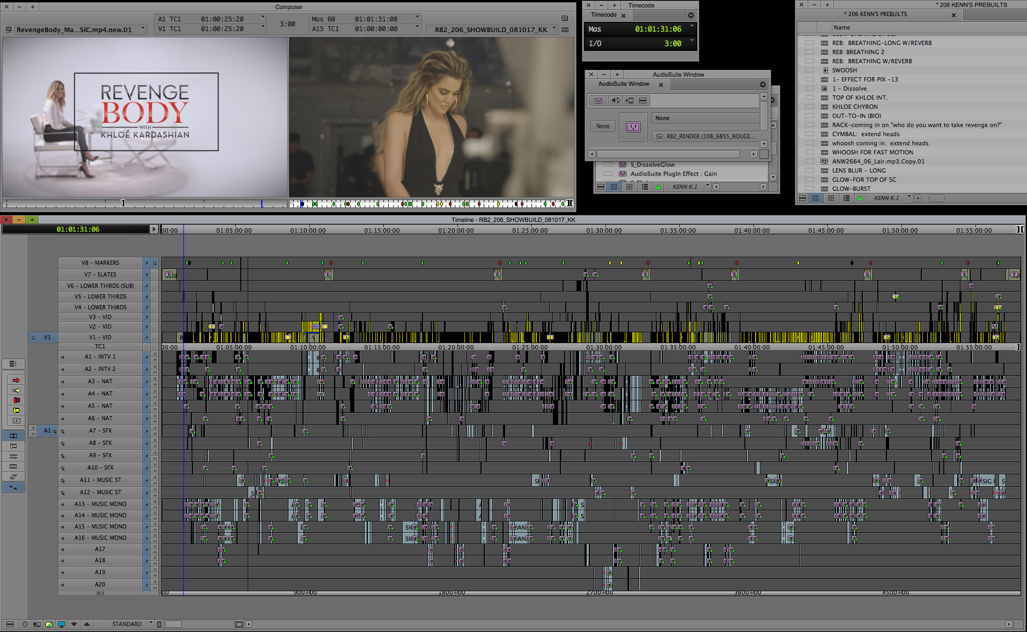Click the three-panel segment mode icon in timeline palette

pyautogui.click(x=13, y=466)
